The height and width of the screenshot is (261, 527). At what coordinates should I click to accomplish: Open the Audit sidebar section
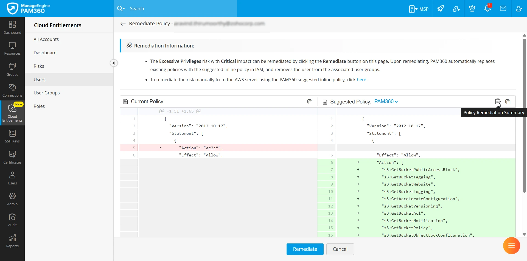[x=12, y=220]
